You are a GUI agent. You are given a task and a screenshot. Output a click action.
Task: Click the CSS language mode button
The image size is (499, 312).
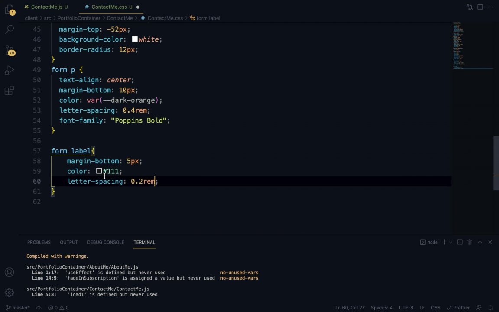coord(435,308)
